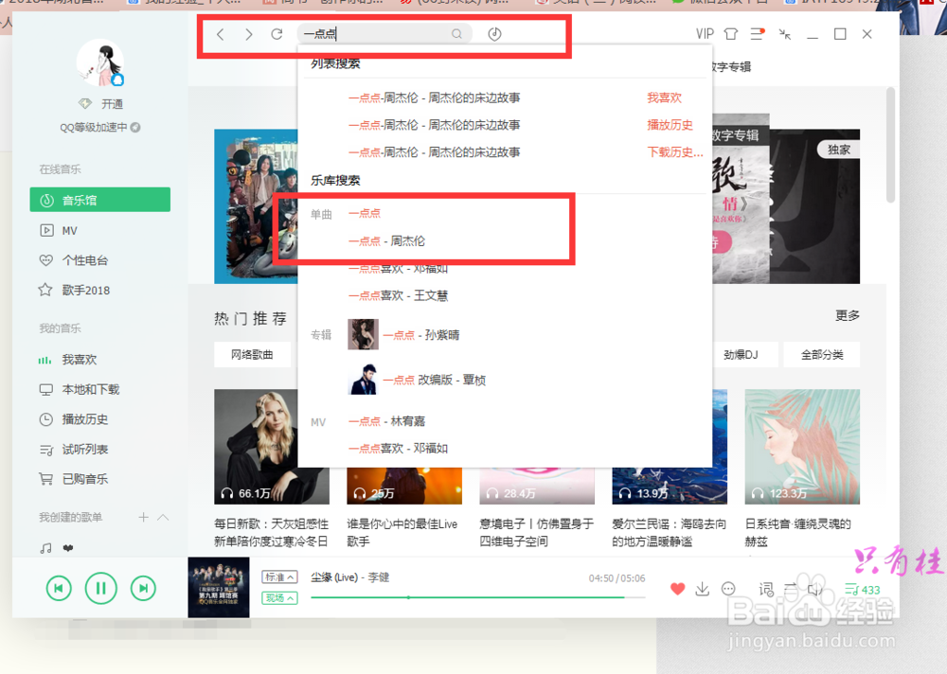This screenshot has height=674, width=947.
Task: Refresh the page with reload icon
Action: 277,34
